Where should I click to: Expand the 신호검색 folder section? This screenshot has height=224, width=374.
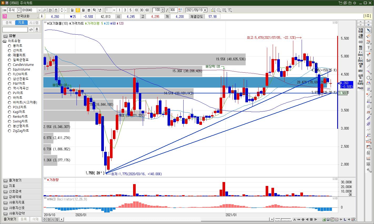click(22, 191)
